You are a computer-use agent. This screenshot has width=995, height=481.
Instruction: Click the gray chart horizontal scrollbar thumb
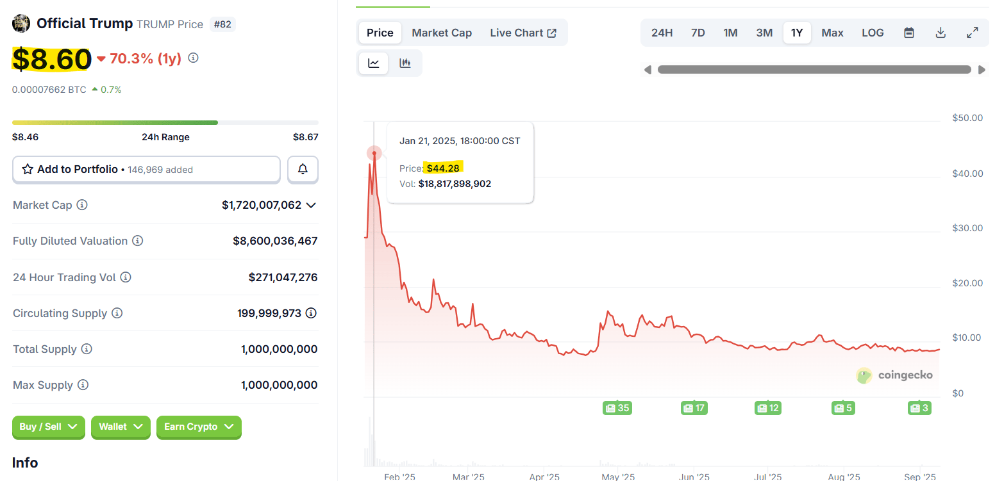pyautogui.click(x=814, y=70)
